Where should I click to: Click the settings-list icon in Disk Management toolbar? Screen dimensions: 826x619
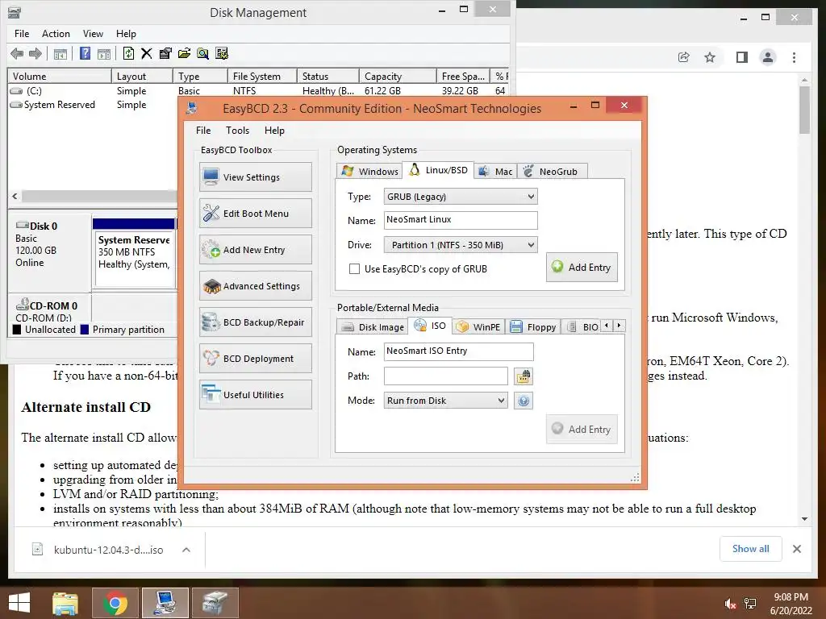222,53
